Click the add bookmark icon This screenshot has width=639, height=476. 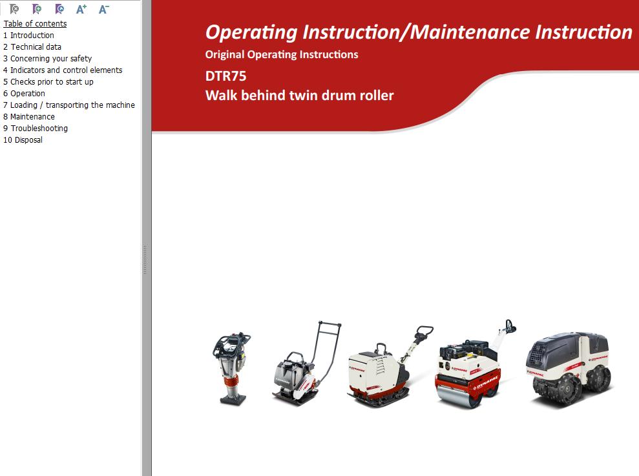[x=37, y=9]
